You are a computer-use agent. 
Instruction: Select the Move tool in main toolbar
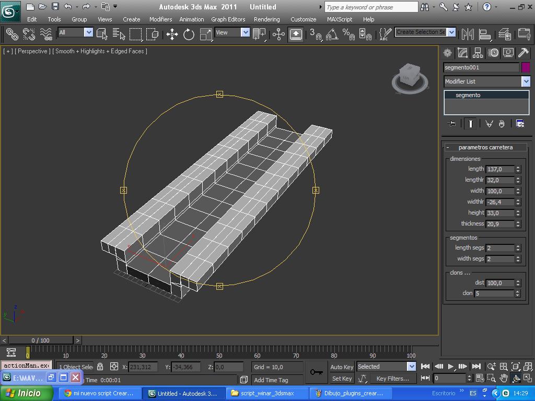[x=172, y=34]
